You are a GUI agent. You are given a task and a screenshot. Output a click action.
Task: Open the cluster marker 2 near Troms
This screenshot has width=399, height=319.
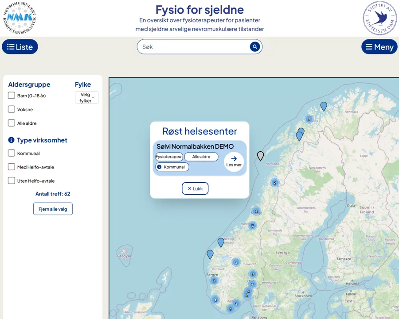(309, 119)
